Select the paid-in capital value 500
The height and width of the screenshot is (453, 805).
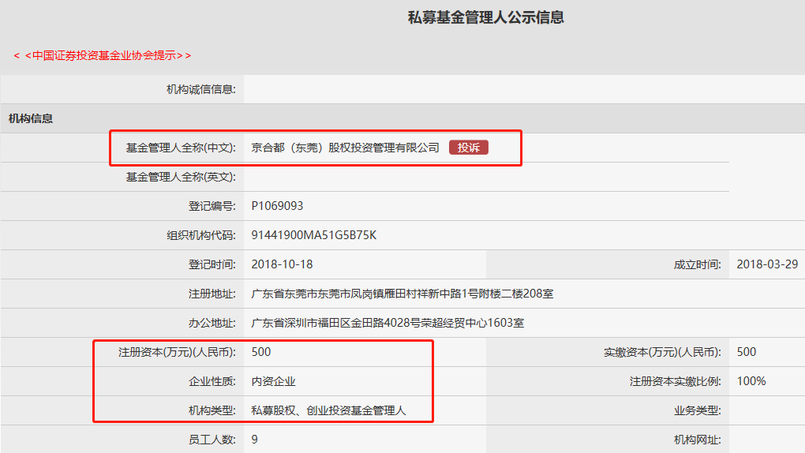[x=747, y=352]
